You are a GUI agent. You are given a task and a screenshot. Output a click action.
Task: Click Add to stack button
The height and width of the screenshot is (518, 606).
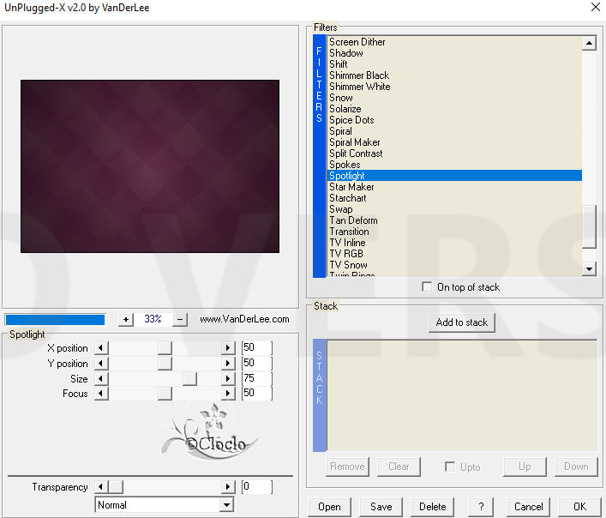[x=461, y=322]
